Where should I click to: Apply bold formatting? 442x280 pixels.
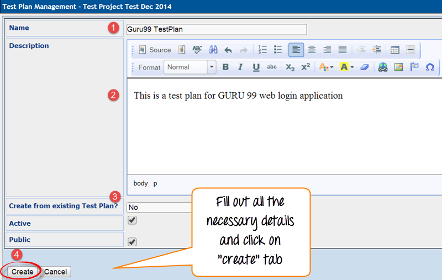tap(225, 67)
